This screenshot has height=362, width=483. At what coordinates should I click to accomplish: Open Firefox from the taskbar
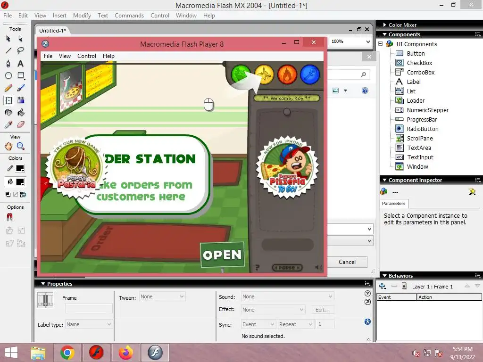click(125, 353)
